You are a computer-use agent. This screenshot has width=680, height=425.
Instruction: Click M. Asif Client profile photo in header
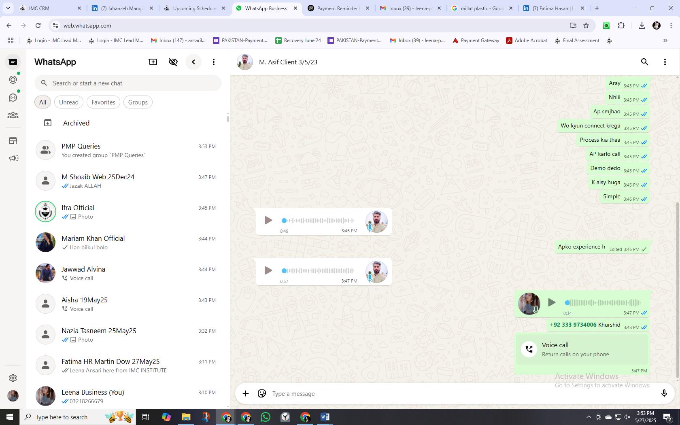point(245,62)
